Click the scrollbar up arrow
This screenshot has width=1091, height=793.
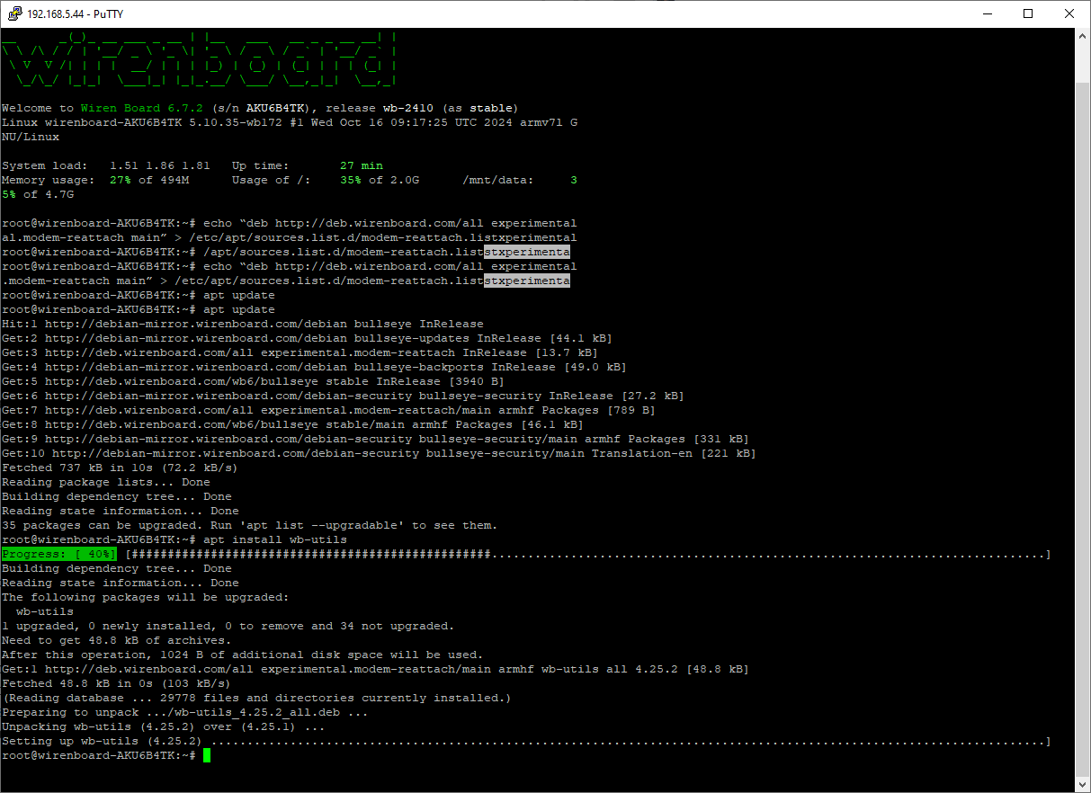click(x=1083, y=36)
